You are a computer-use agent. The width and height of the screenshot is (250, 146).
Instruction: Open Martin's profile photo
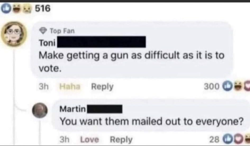[40, 110]
